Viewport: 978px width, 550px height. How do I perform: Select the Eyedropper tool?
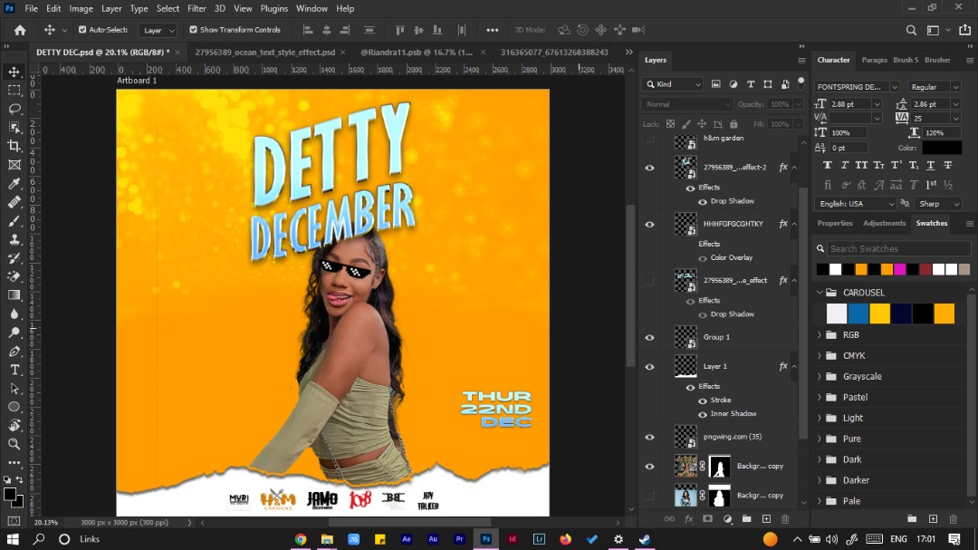point(13,183)
